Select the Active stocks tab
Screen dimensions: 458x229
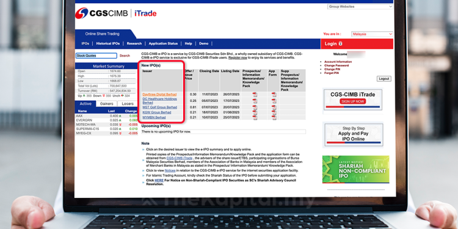pyautogui.click(x=85, y=104)
